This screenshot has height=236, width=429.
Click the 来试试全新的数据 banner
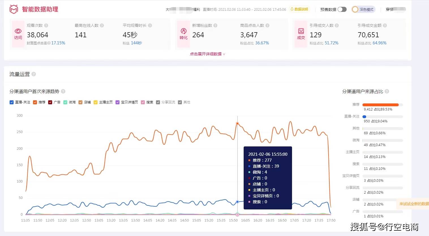click(413, 204)
